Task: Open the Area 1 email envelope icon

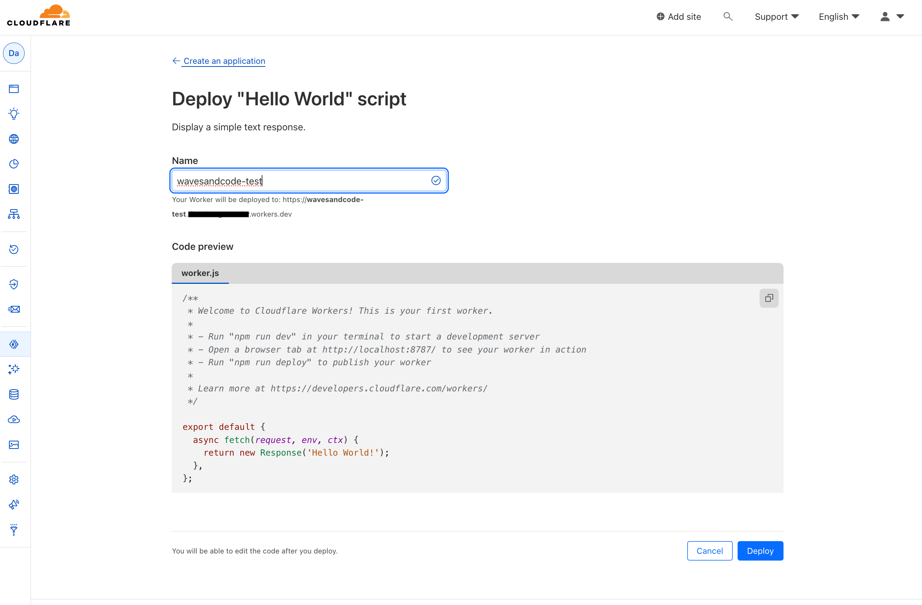Action: click(x=14, y=309)
